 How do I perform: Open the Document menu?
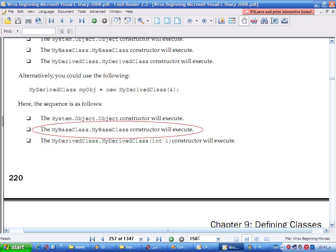(66, 11)
